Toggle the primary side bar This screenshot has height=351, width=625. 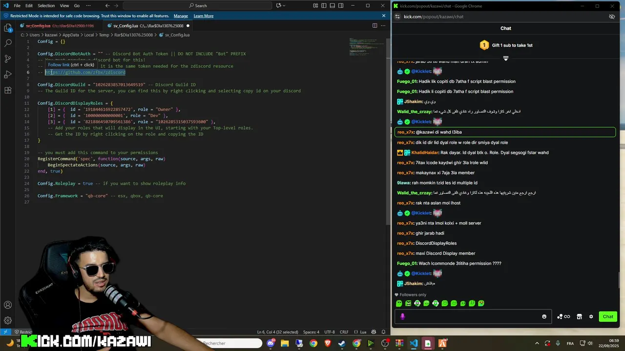[x=324, y=5]
